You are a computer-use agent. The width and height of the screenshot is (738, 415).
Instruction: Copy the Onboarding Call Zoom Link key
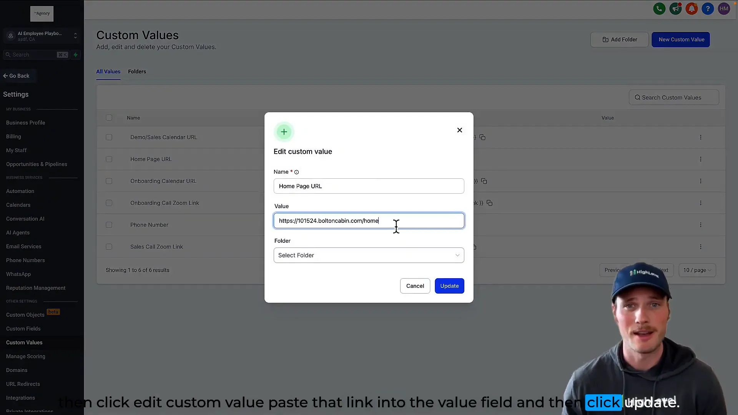click(x=489, y=203)
